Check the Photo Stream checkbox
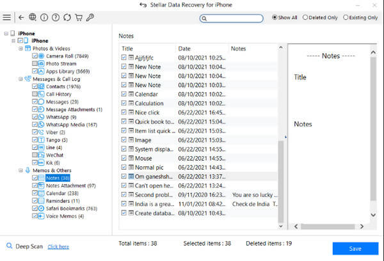This screenshot has width=384, height=261. coord(35,64)
